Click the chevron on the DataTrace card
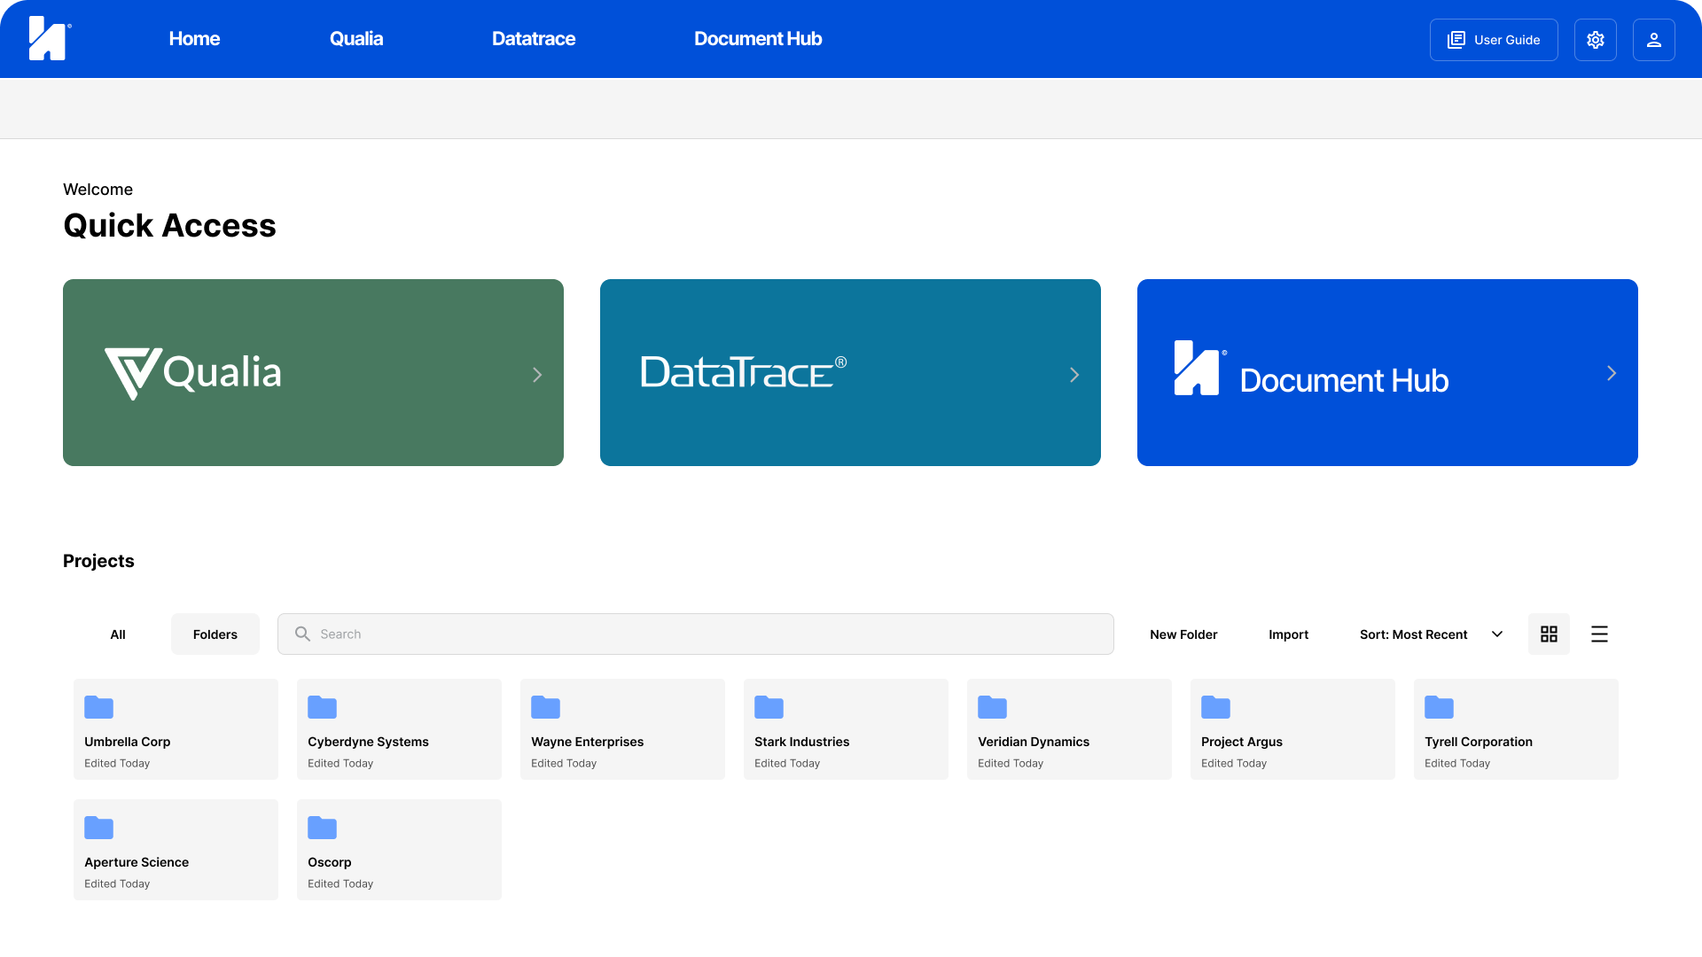This screenshot has height=957, width=1702. point(1074,375)
